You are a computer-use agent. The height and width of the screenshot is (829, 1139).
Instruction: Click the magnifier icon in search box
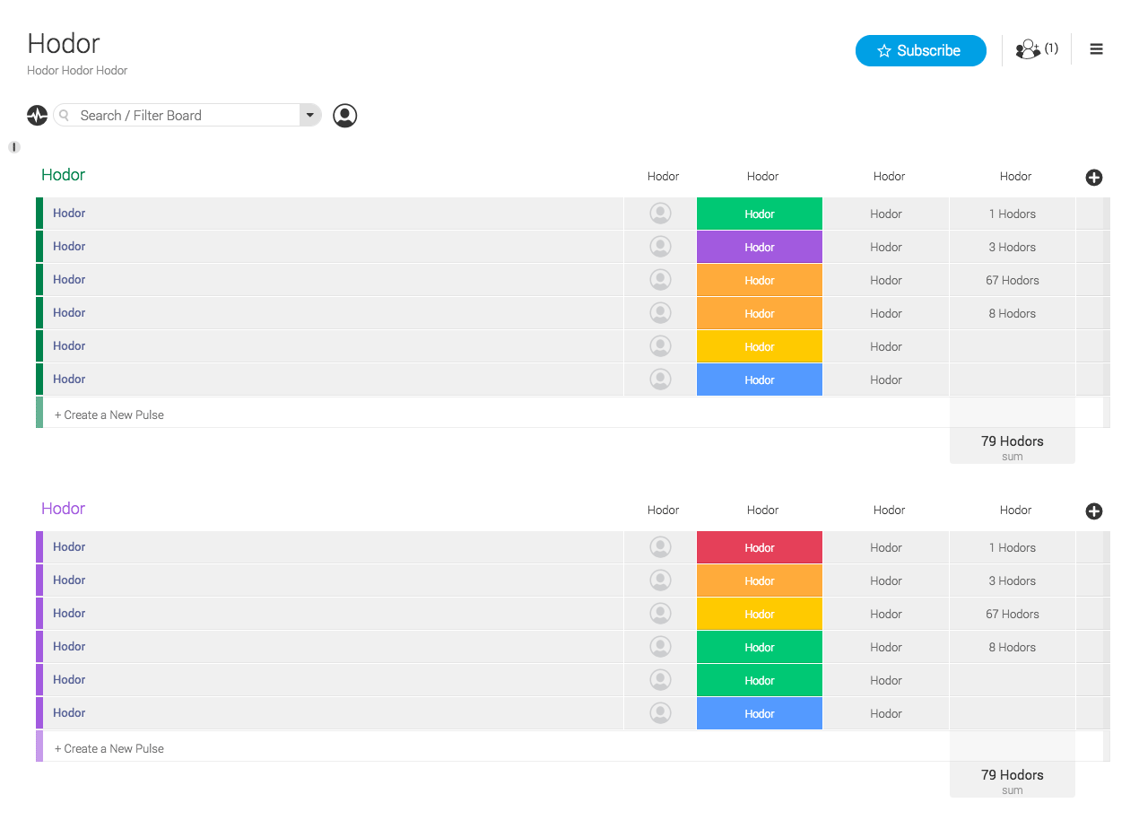(x=65, y=116)
